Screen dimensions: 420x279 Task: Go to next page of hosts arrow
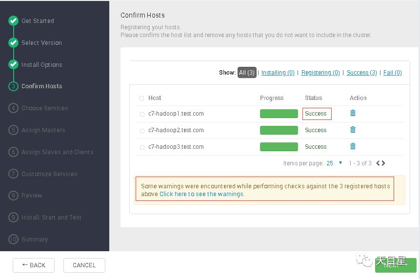point(383,163)
